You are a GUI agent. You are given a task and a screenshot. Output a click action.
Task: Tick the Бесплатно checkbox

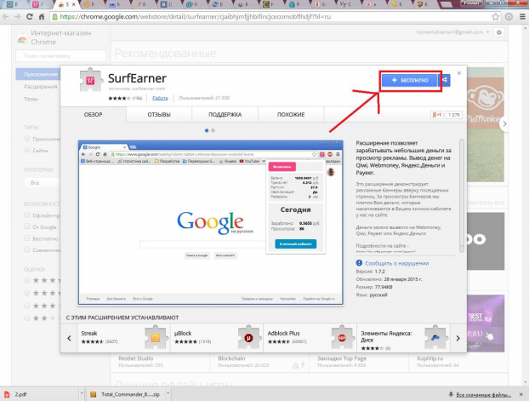(27, 238)
